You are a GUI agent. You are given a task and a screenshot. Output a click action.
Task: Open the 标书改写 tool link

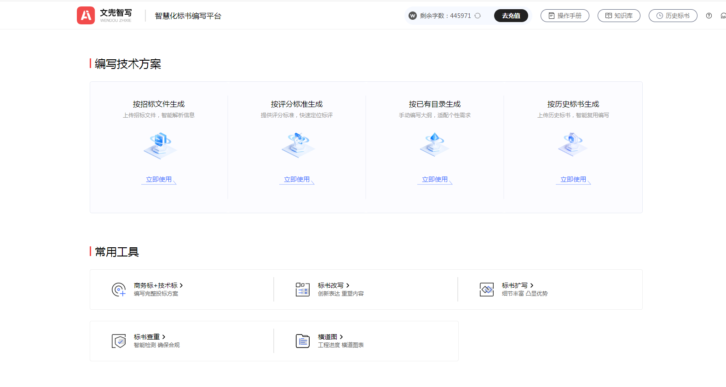tap(334, 285)
